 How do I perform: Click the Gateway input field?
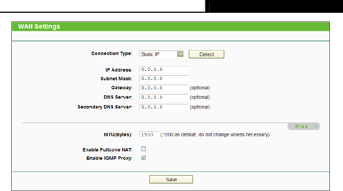pyautogui.click(x=164, y=88)
